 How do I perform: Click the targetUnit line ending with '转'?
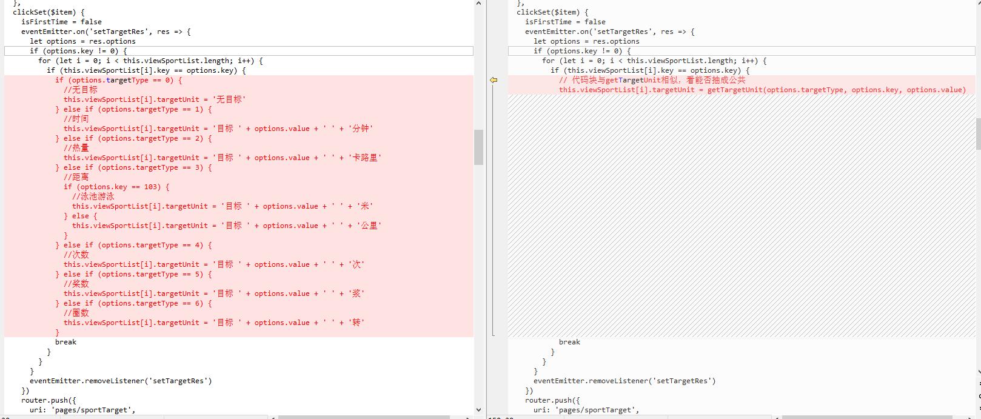[214, 323]
